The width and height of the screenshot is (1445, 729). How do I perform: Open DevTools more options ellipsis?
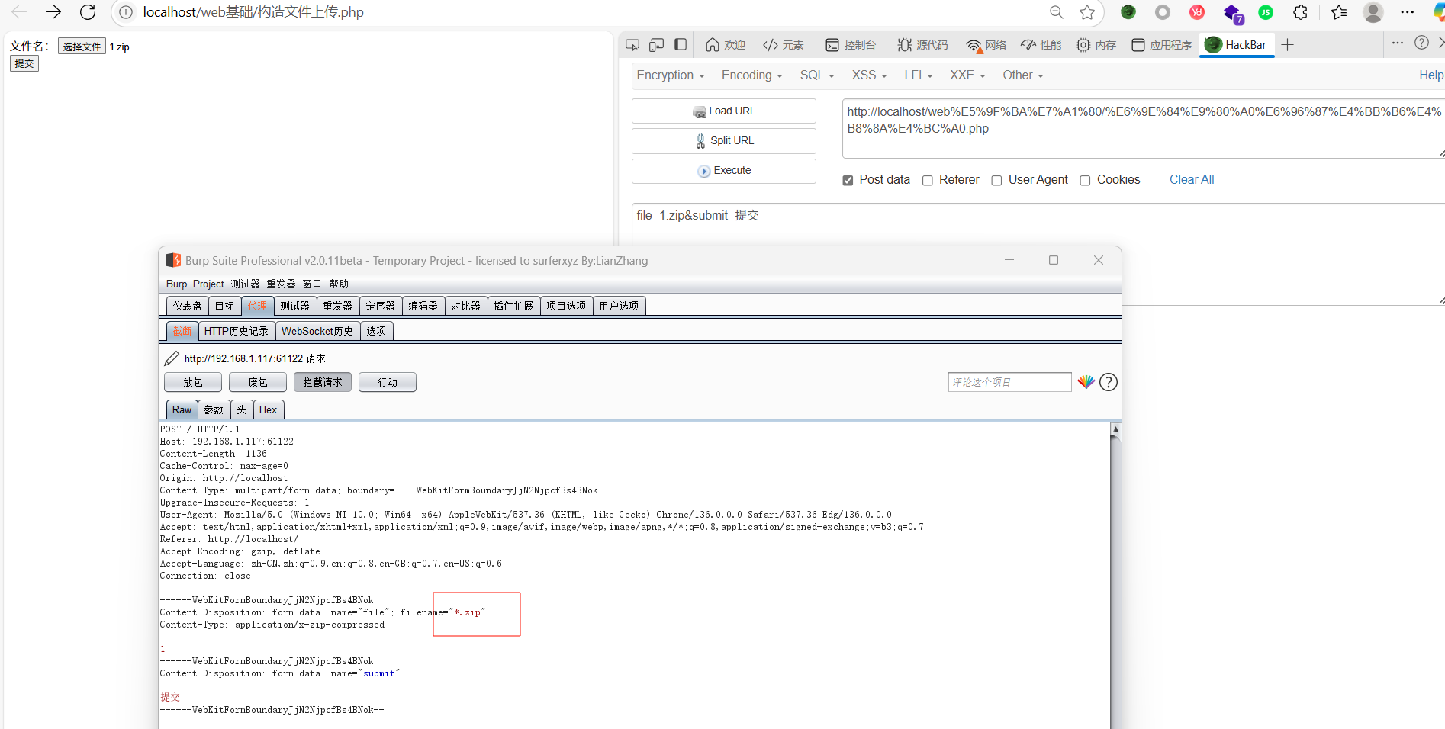pyautogui.click(x=1398, y=43)
